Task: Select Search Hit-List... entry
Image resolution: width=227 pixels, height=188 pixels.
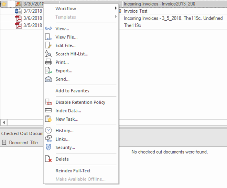Action: 81,54
